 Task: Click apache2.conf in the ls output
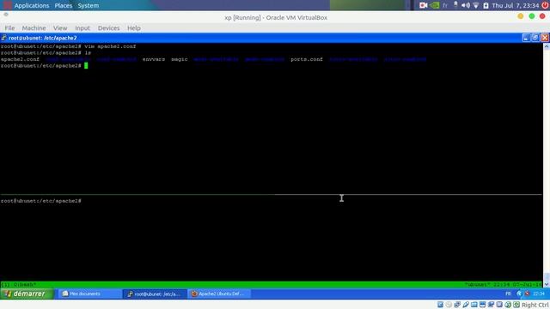[20, 59]
